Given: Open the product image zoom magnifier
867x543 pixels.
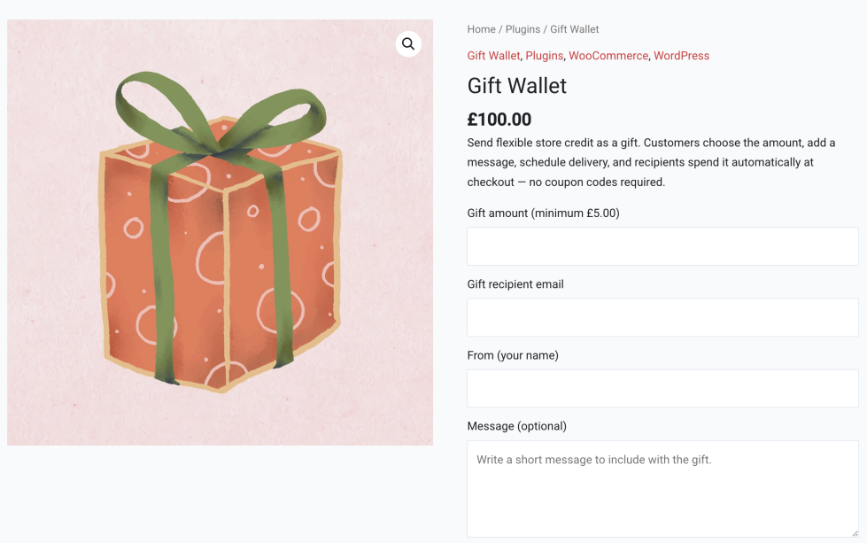Looking at the screenshot, I should click(408, 43).
